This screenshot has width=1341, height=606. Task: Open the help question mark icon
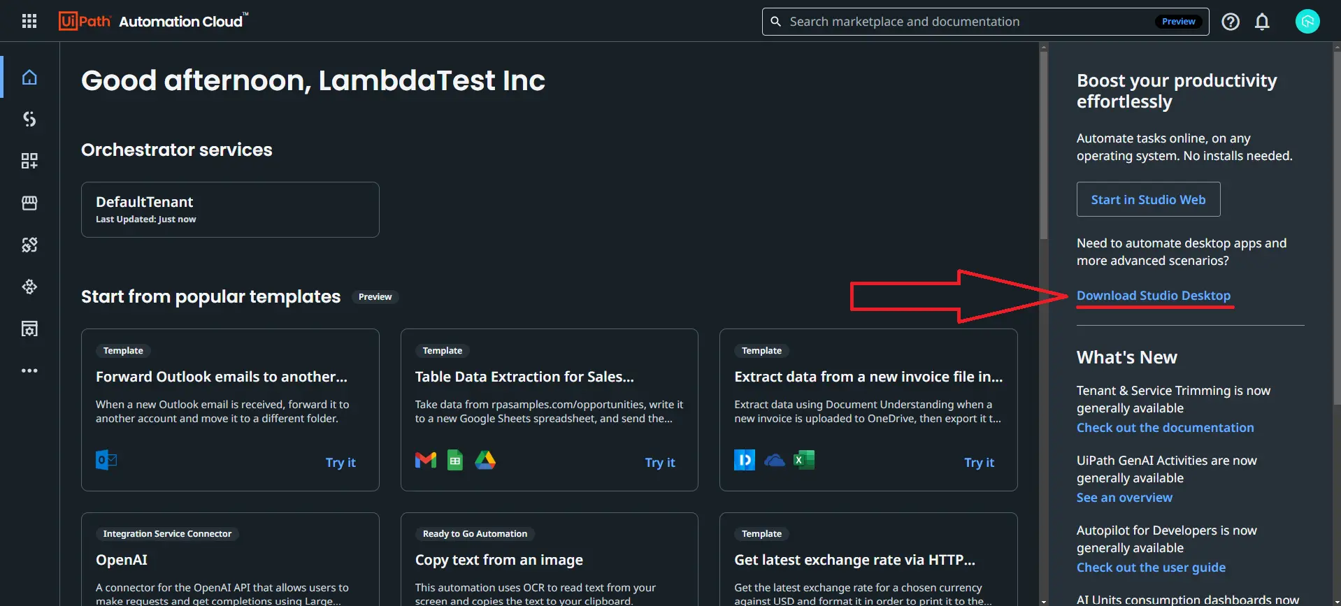coord(1230,22)
